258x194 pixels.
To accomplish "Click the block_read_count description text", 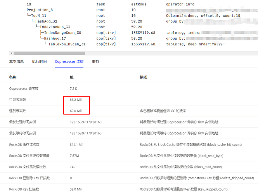I will 181,167.
